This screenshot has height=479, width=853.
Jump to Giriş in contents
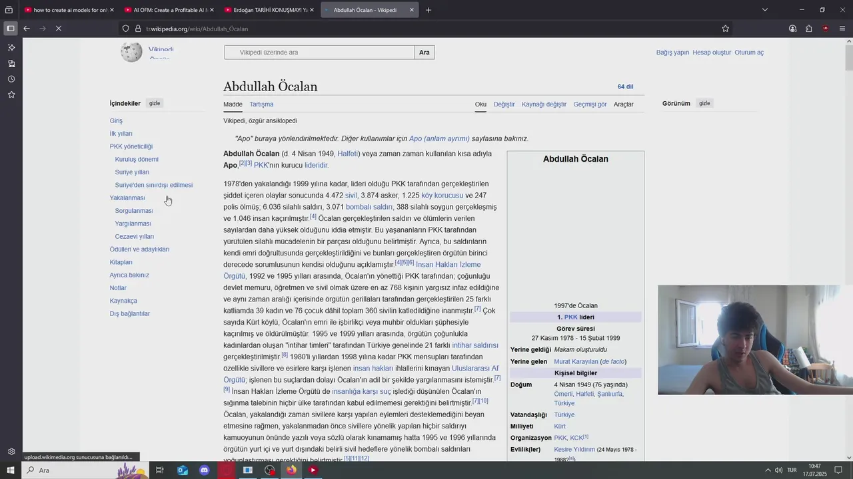[x=116, y=121]
